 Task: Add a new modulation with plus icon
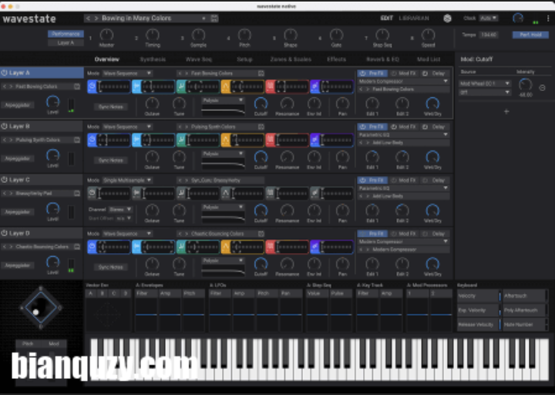click(506, 111)
